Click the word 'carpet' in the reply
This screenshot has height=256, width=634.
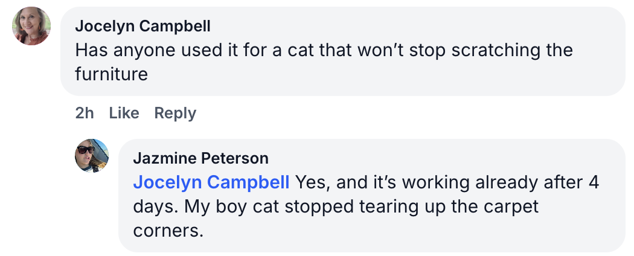coord(504,206)
